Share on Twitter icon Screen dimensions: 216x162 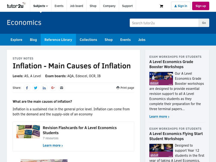[x=36, y=88]
